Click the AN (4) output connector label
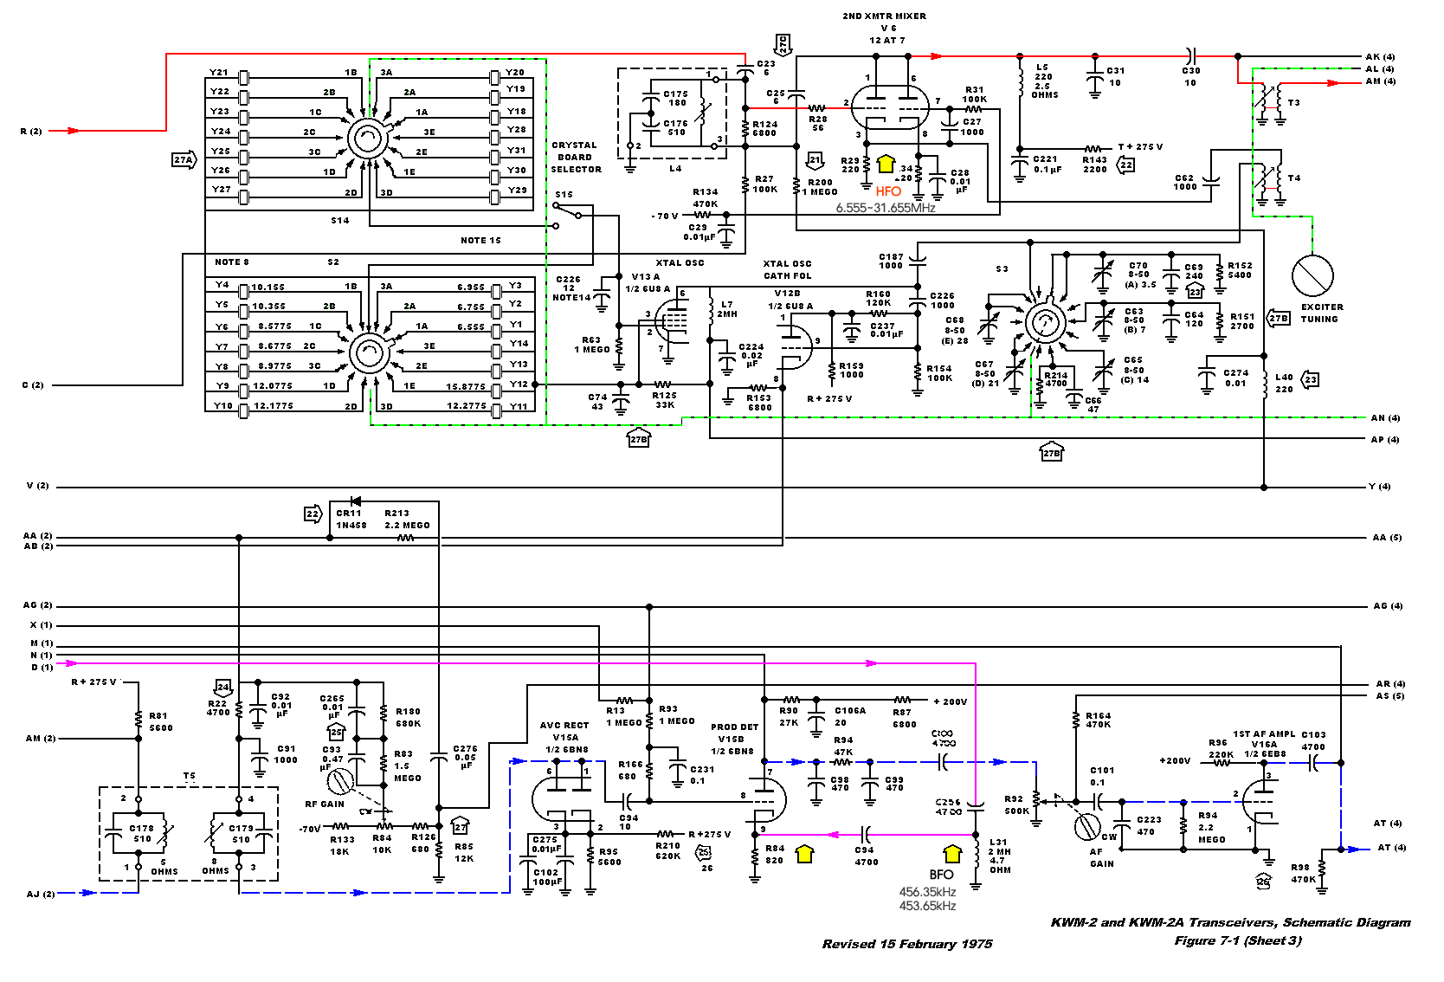 tap(1385, 418)
